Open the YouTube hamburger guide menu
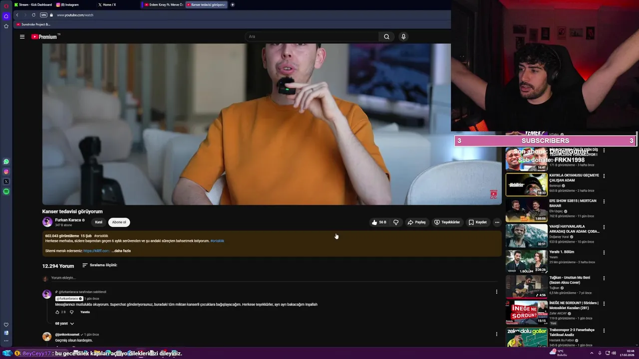Viewport: 639px width, 359px height. click(x=22, y=36)
